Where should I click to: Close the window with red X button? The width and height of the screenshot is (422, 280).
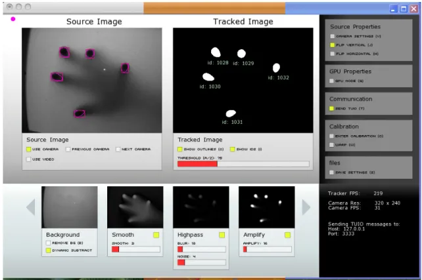(414, 9)
